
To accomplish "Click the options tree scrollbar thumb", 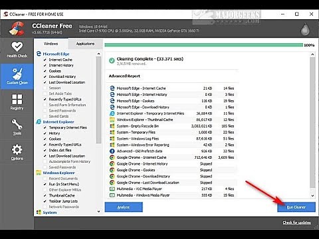I will 99,100.
